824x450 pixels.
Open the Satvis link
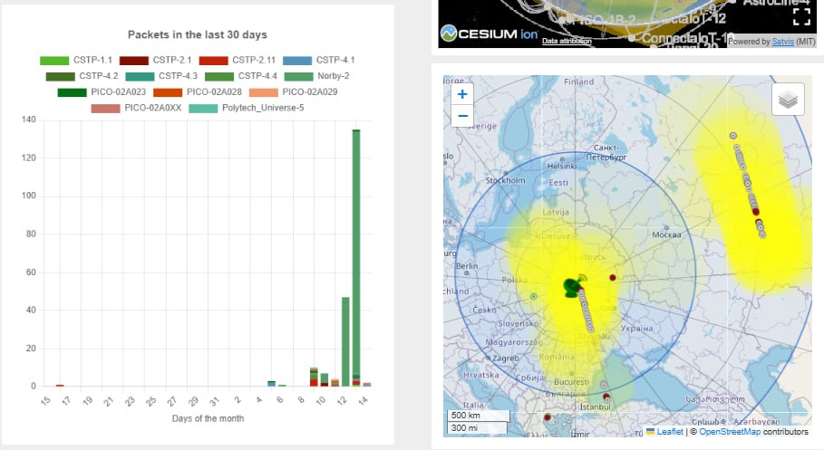click(782, 42)
